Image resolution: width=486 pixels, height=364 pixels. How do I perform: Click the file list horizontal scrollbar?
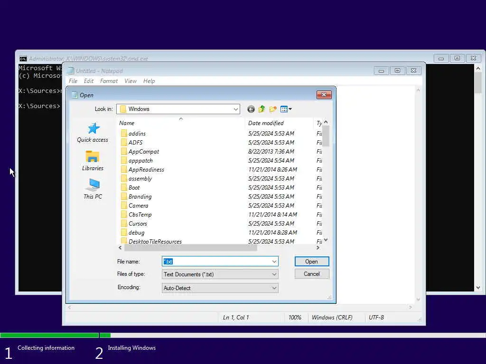pos(191,247)
